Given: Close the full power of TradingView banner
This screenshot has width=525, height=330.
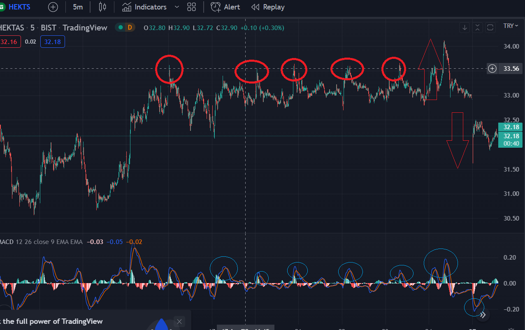Looking at the screenshot, I should click(179, 321).
